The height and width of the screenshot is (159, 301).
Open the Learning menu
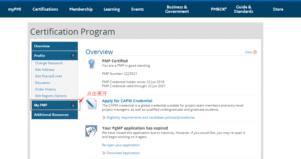[112, 9]
